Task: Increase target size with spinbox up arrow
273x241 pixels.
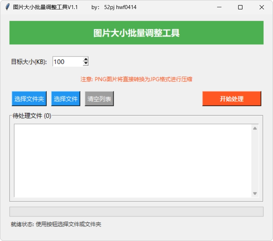Action: [86, 59]
